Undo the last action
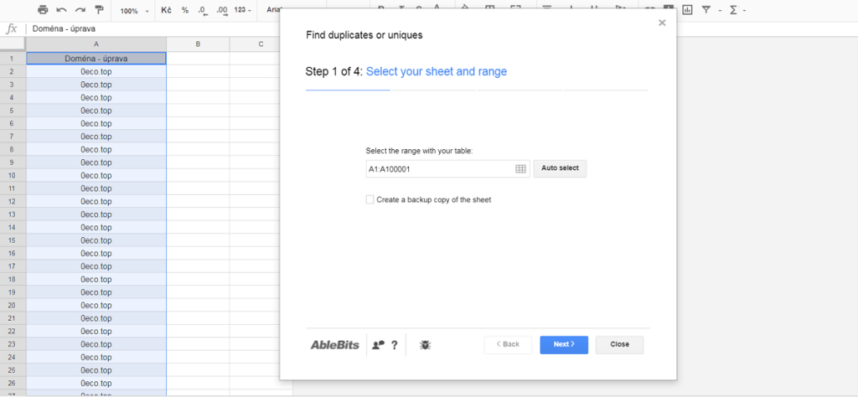 coord(61,10)
